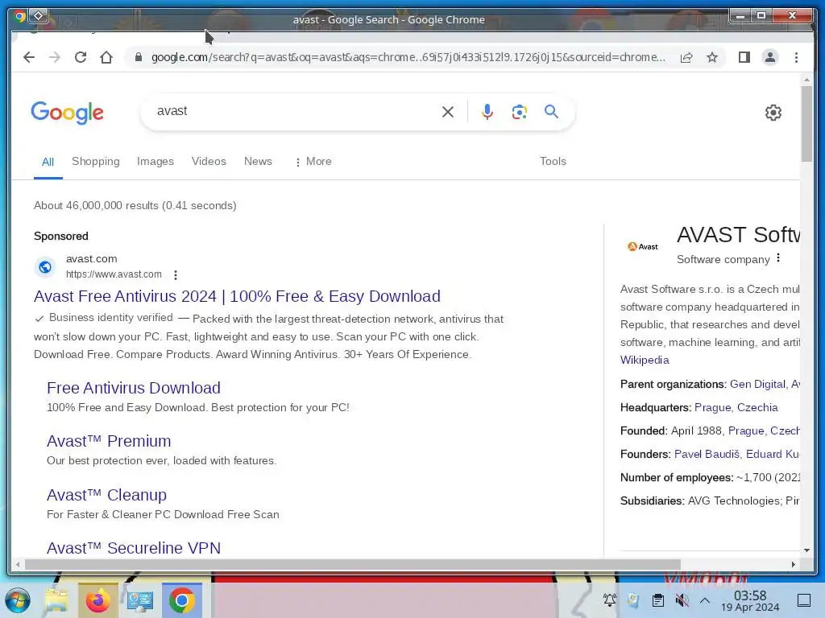825x618 pixels.
Task: Unmute the volume tray icon
Action: point(682,600)
